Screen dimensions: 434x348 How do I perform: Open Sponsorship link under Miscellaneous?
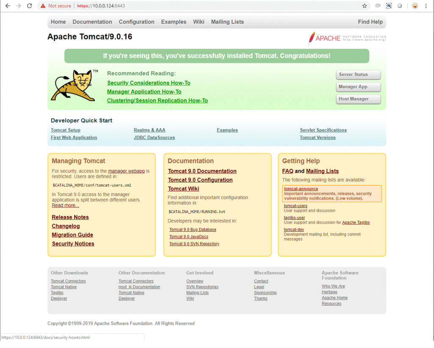tap(265, 292)
